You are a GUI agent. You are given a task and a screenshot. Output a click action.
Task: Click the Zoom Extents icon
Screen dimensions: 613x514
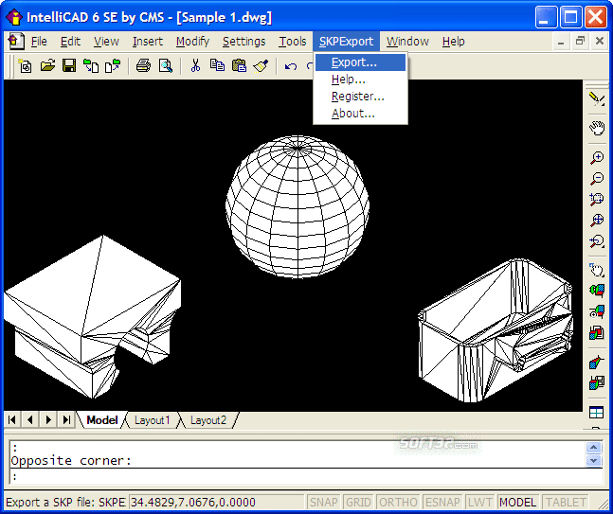coord(597,221)
